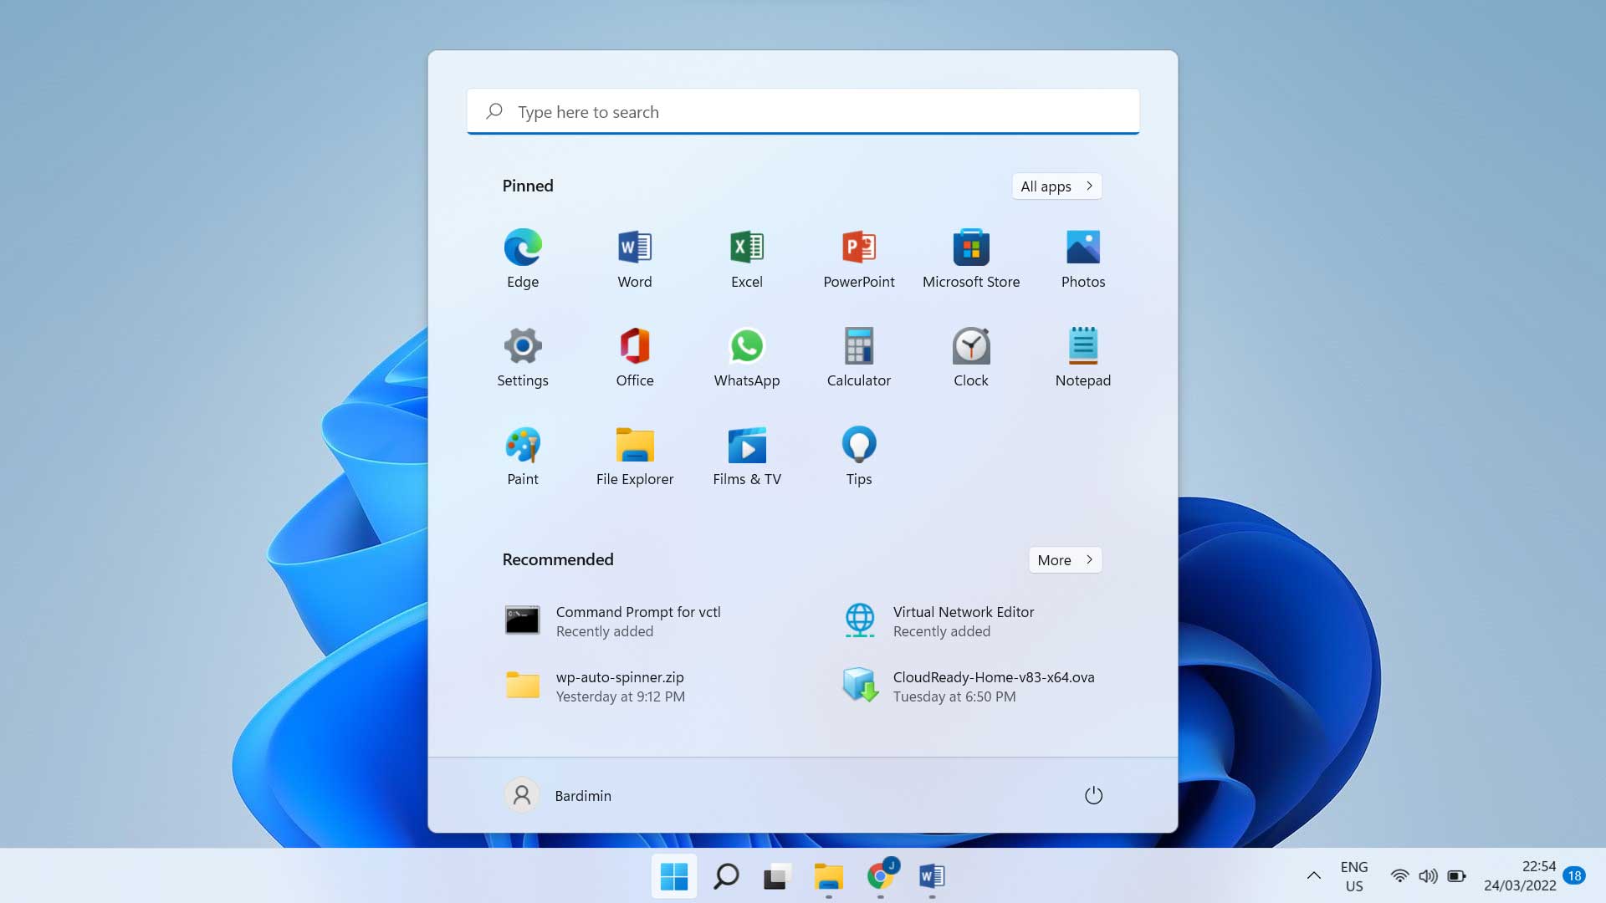Click power button to shut down
The height and width of the screenshot is (903, 1606).
(x=1092, y=793)
